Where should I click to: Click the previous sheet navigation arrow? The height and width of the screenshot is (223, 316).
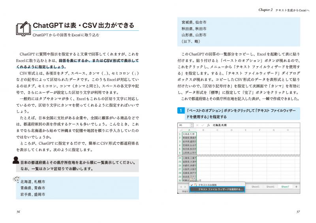click(x=181, y=187)
